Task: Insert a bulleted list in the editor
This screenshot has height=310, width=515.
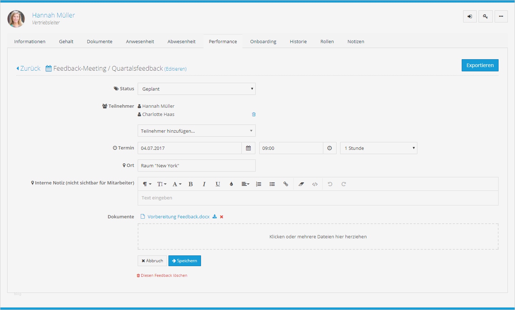Action: (272, 184)
